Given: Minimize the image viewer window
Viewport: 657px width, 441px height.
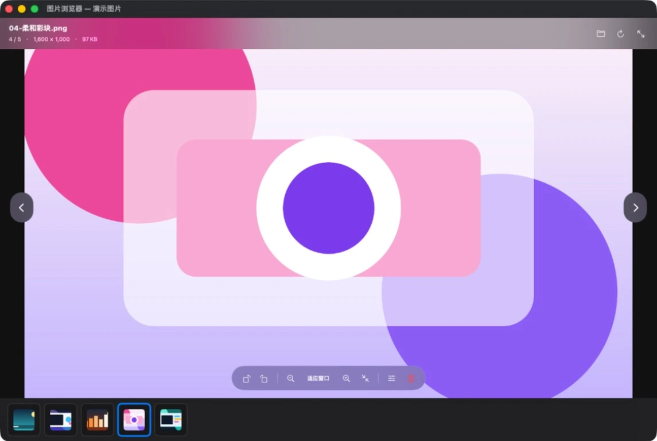Looking at the screenshot, I should point(22,9).
